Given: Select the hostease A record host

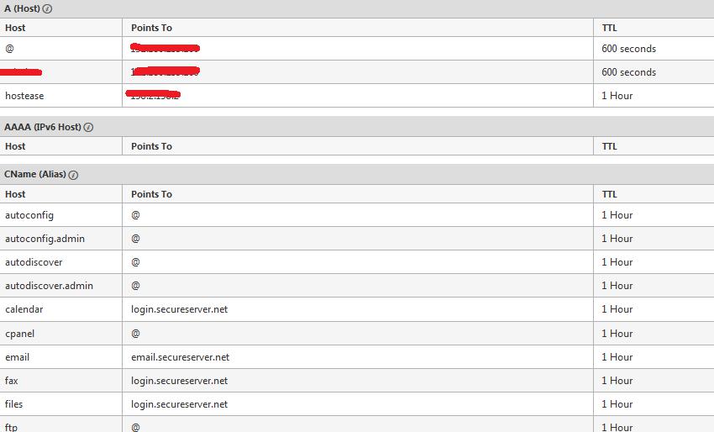Looking at the screenshot, I should coord(24,96).
